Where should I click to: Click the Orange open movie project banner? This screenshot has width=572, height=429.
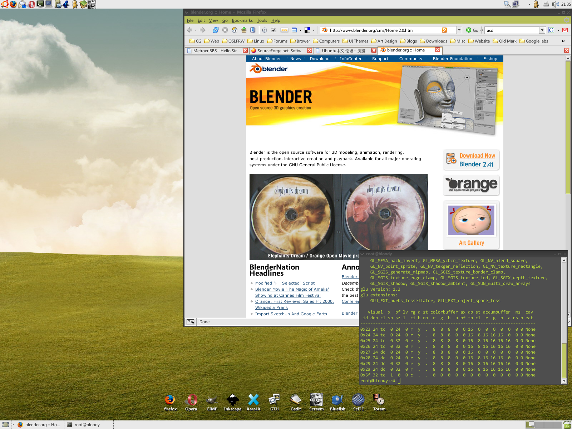pyautogui.click(x=471, y=185)
